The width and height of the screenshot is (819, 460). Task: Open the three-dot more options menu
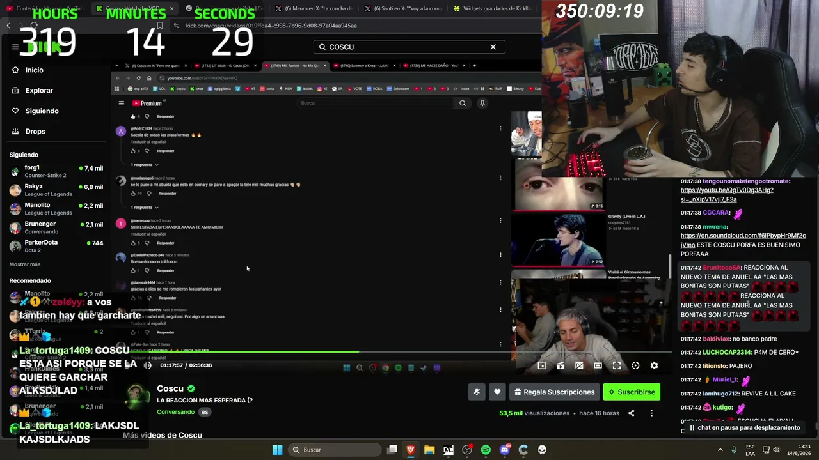651,413
